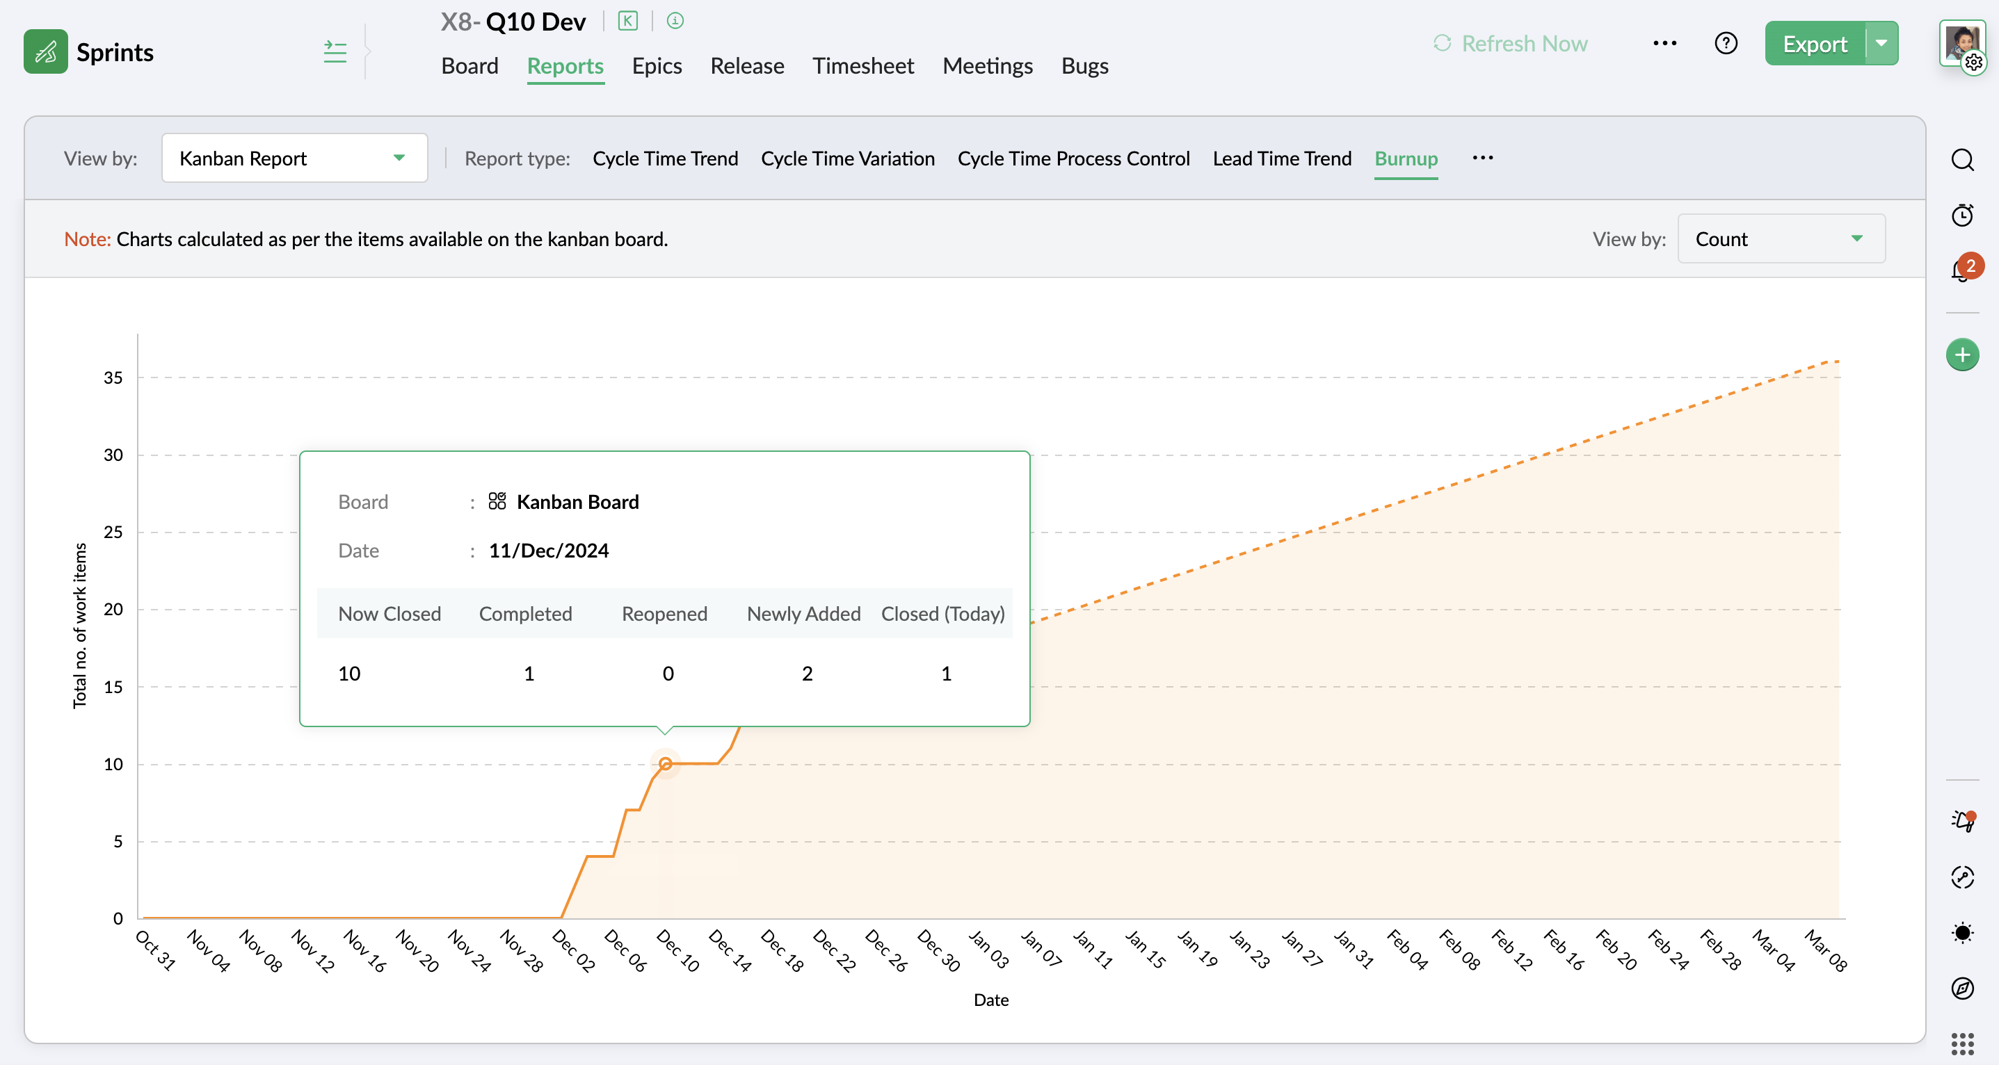Show more report types ellipsis
Viewport: 1999px width, 1065px height.
pos(1482,158)
